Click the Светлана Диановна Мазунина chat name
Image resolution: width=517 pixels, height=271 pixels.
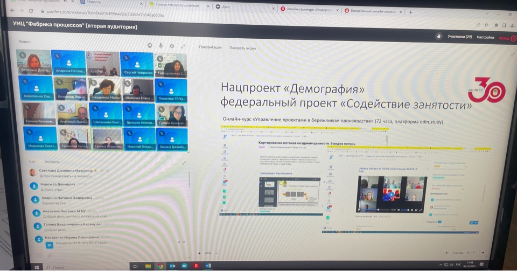coord(66,170)
